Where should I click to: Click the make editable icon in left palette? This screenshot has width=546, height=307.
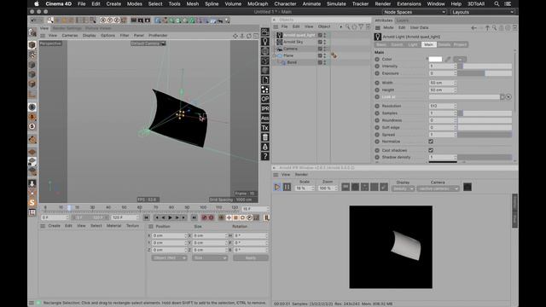(32, 32)
